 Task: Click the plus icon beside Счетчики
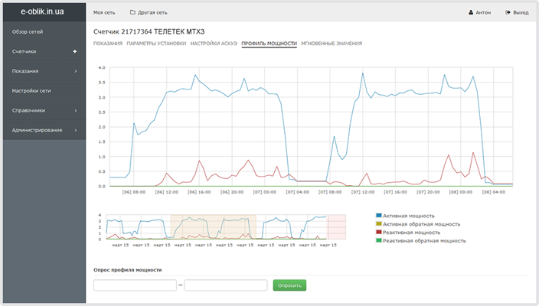click(x=75, y=52)
